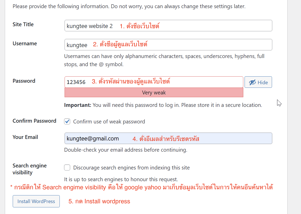Image resolution: width=301 pixels, height=214 pixels.
Task: Click the crossed-out eye icon
Action: coord(252,82)
